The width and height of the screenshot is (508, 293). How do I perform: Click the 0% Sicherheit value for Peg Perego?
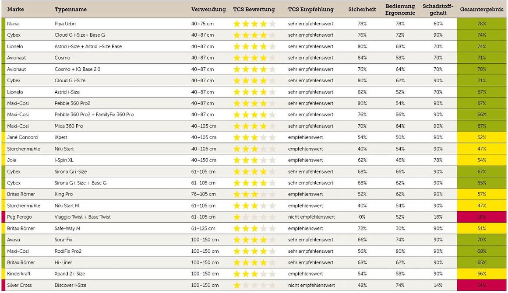click(x=362, y=217)
